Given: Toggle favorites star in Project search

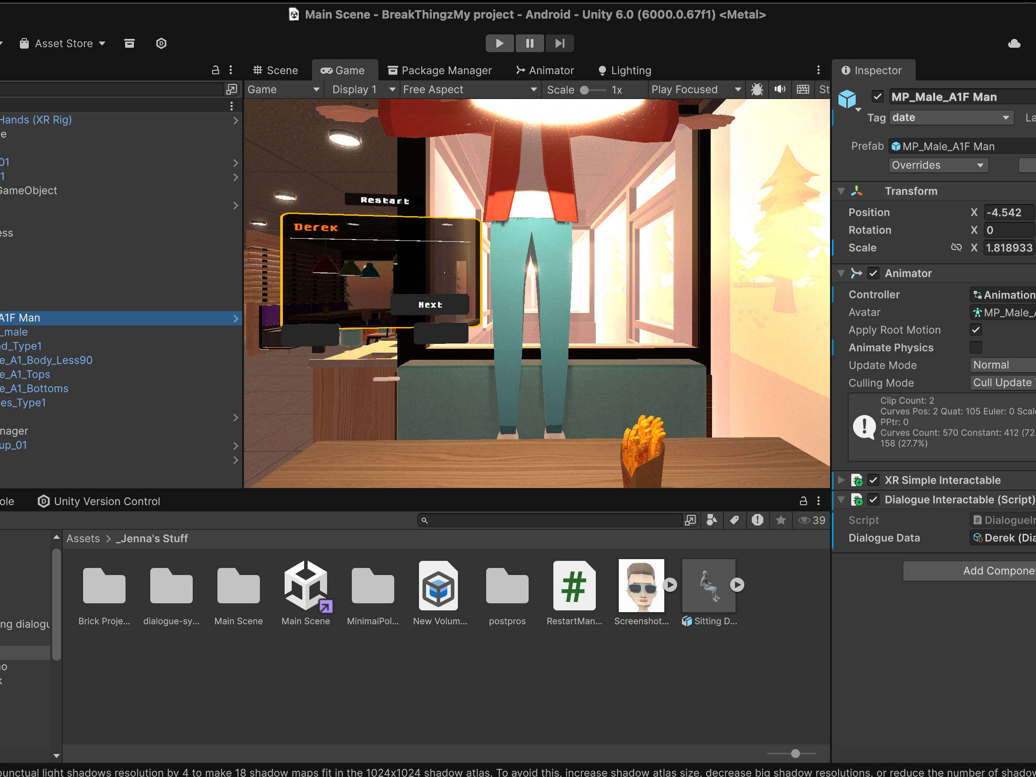Looking at the screenshot, I should coord(781,520).
